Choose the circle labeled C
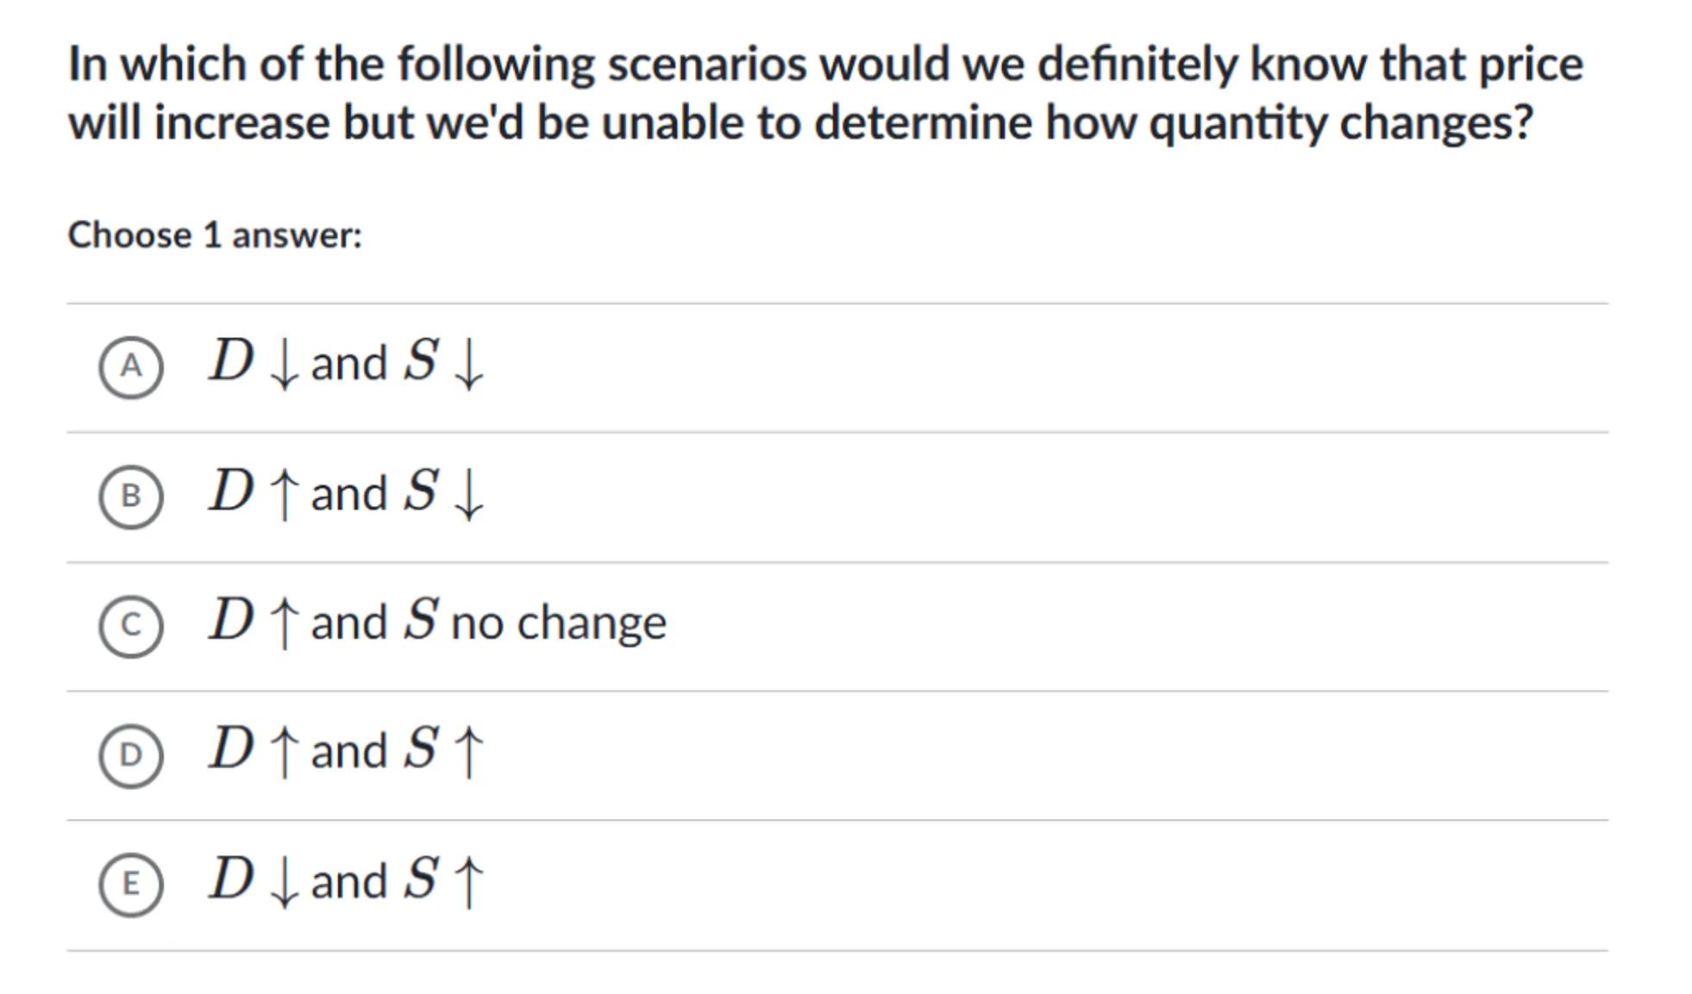This screenshot has width=1692, height=994. pos(130,626)
